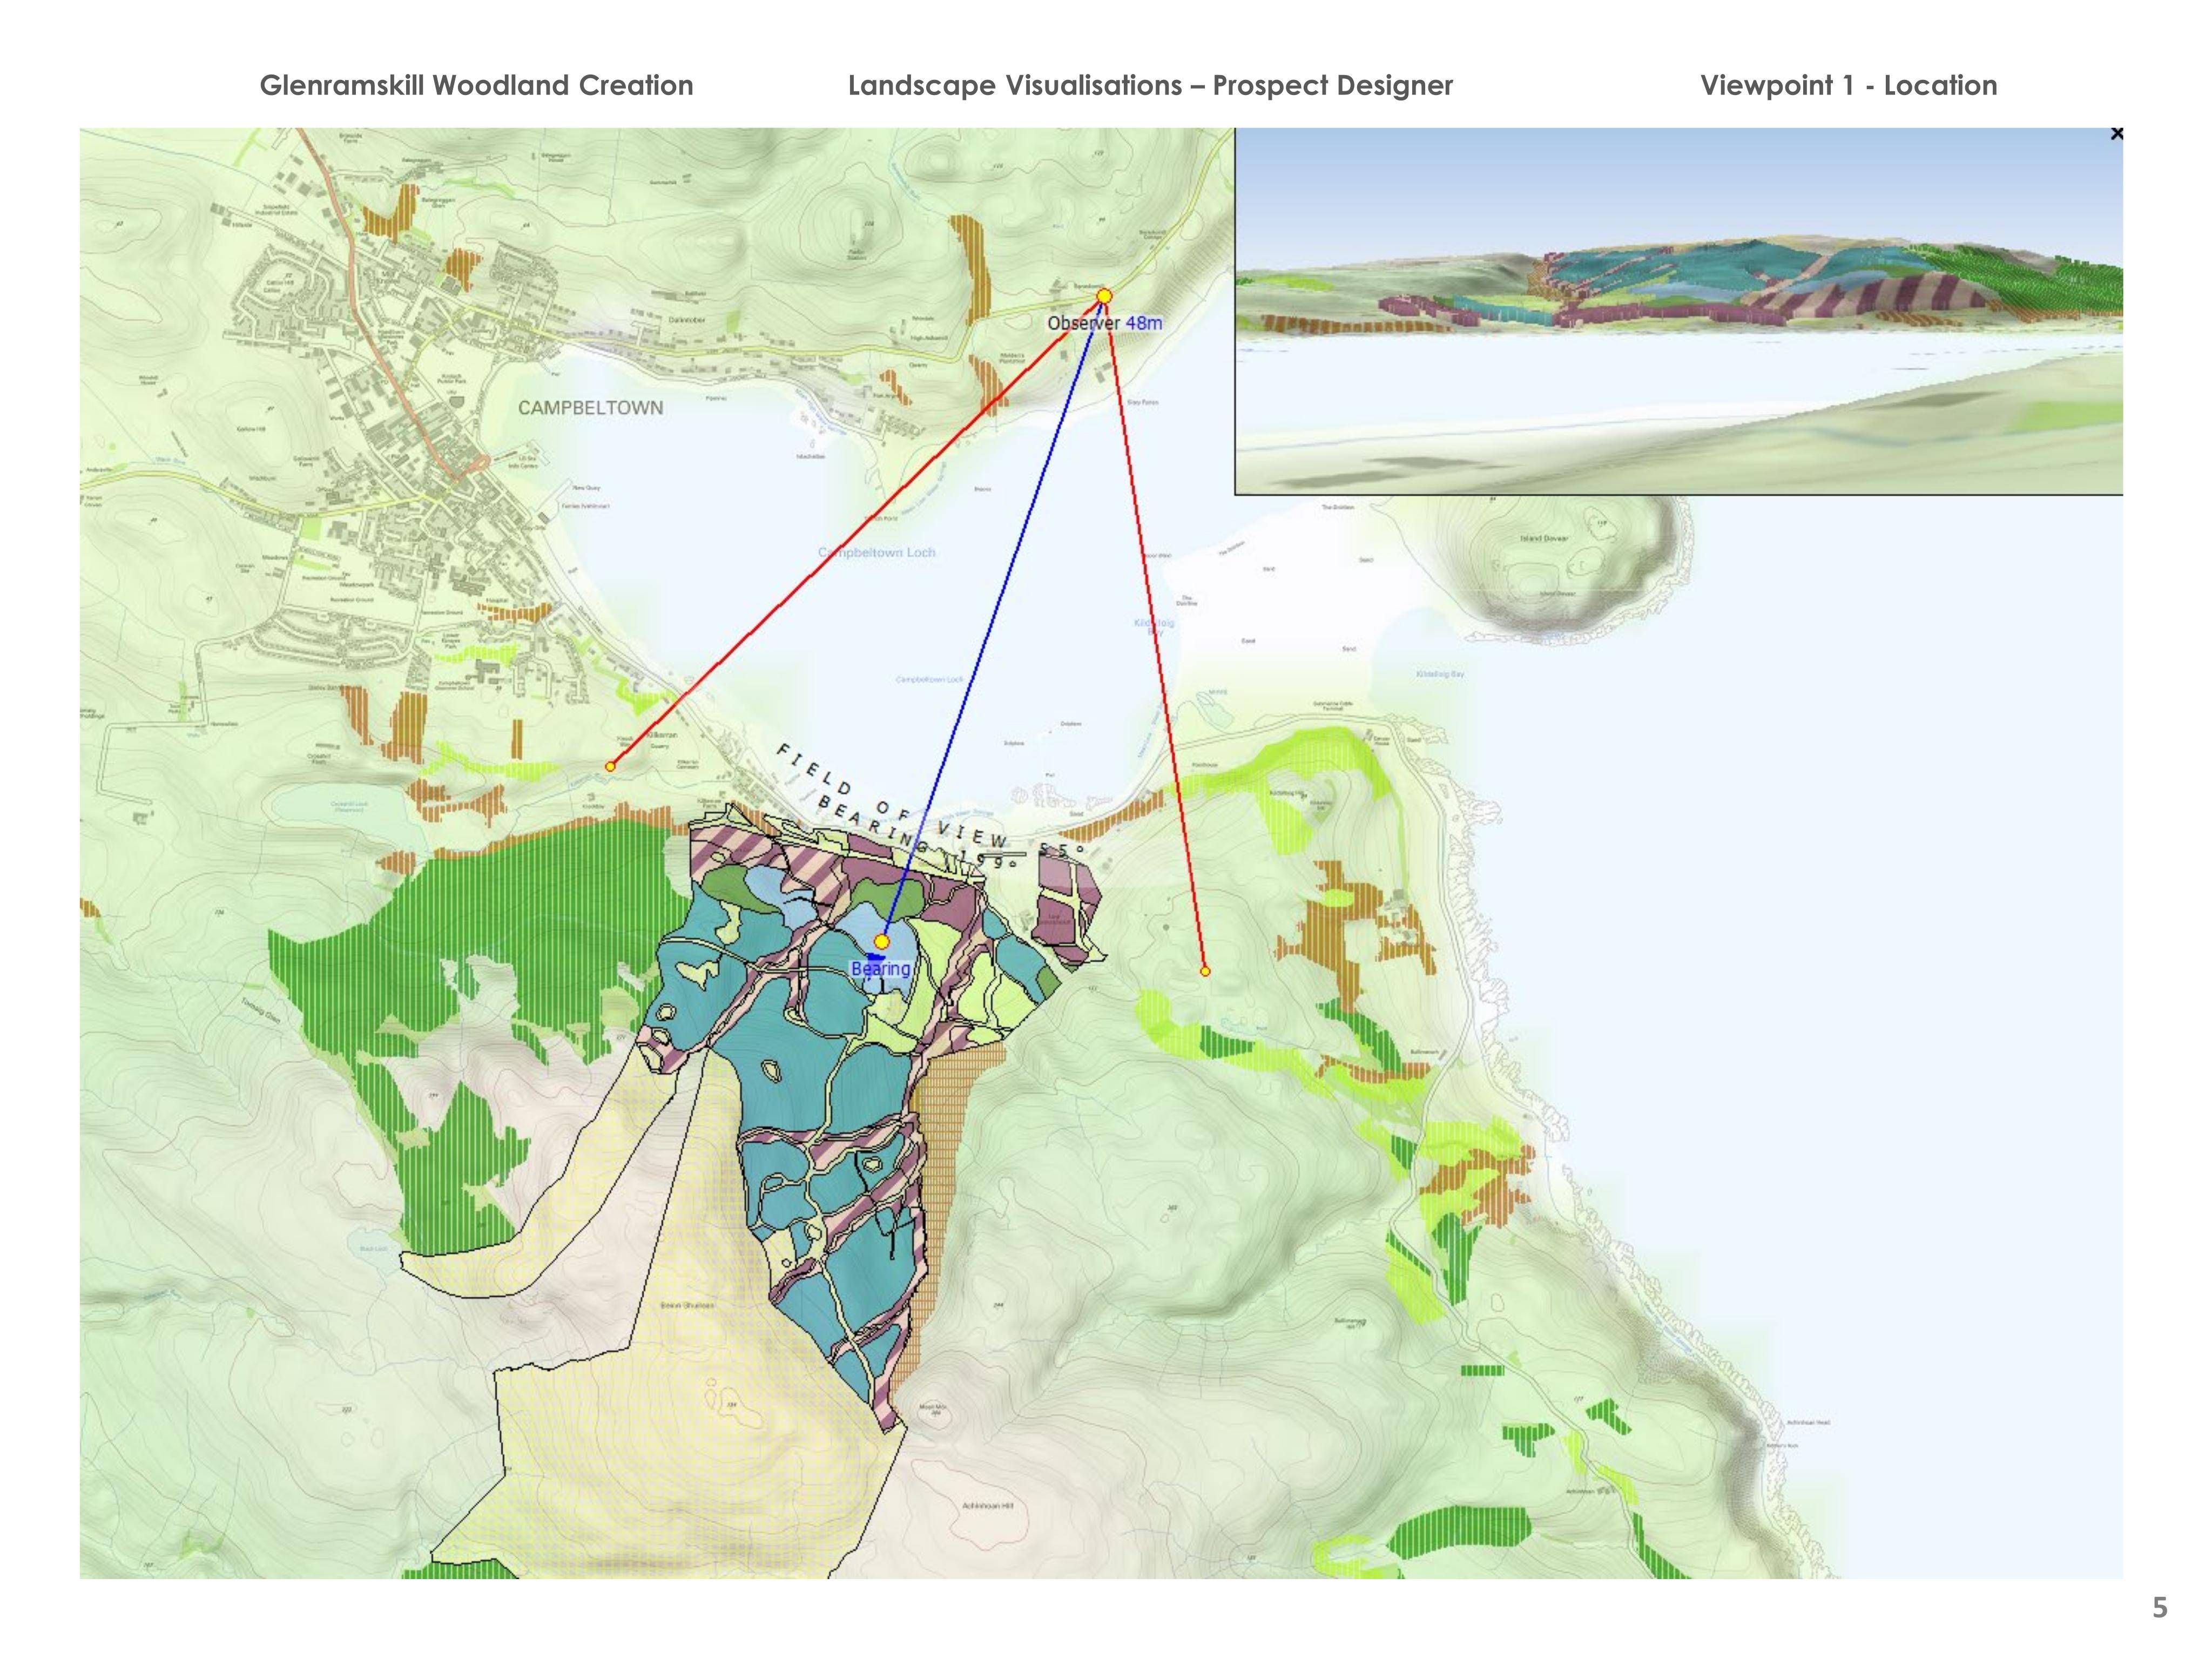Click the CAMPBELTOWN town label
Image resolution: width=2212 pixels, height=1659 pixels.
coord(590,408)
